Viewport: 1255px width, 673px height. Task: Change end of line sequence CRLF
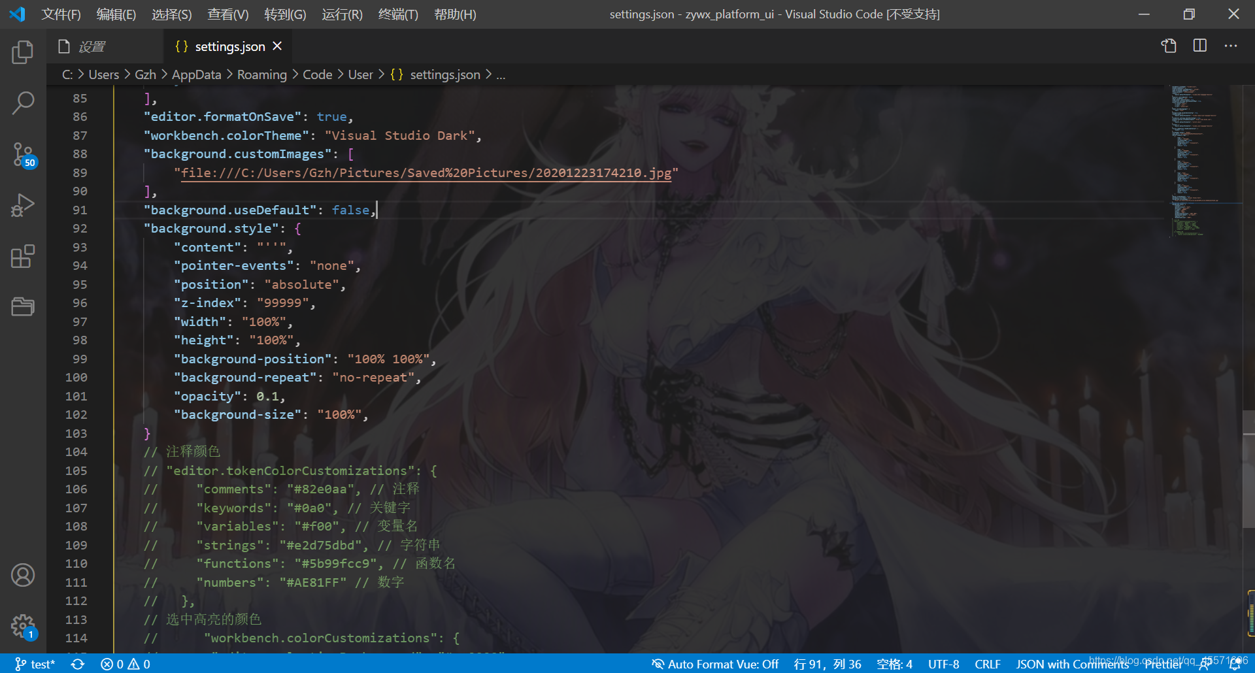(x=988, y=664)
